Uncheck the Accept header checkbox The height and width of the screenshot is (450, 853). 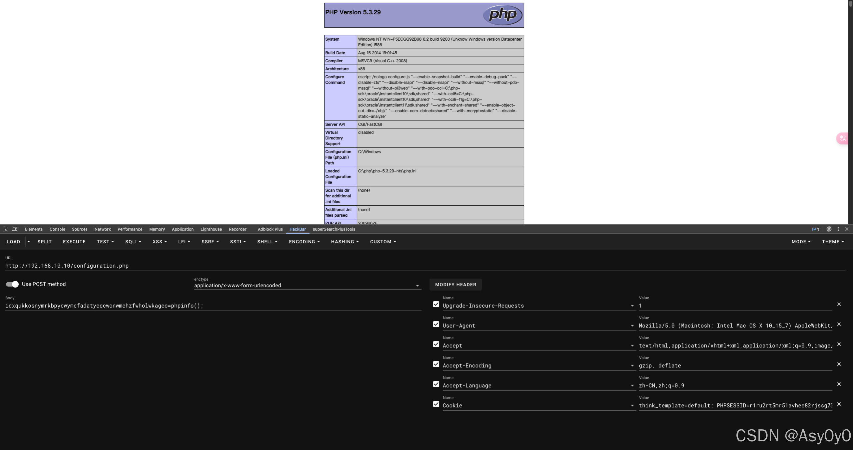pos(436,344)
